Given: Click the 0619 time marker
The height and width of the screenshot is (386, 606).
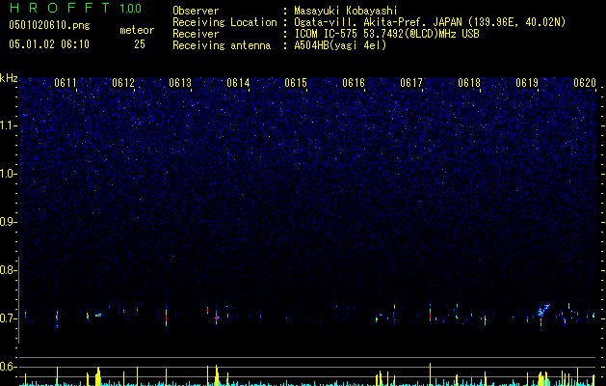Looking at the screenshot, I should tap(527, 83).
